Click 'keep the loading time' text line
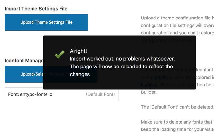Image resolution: width=214 pixels, height=134 pixels. [x=178, y=129]
